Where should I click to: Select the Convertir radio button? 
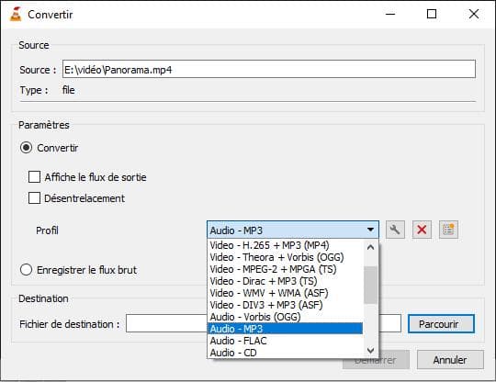coord(26,148)
